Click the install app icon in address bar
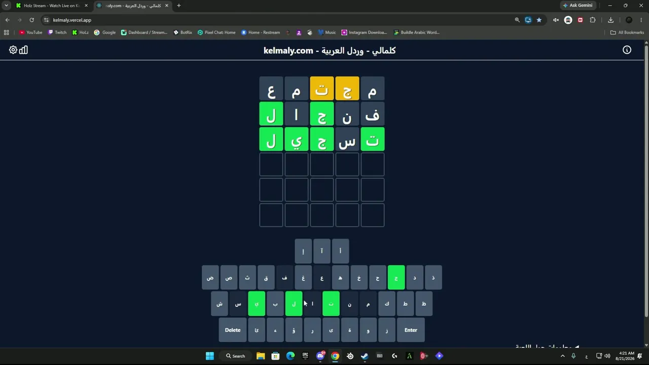The image size is (649, 365). pos(528,20)
